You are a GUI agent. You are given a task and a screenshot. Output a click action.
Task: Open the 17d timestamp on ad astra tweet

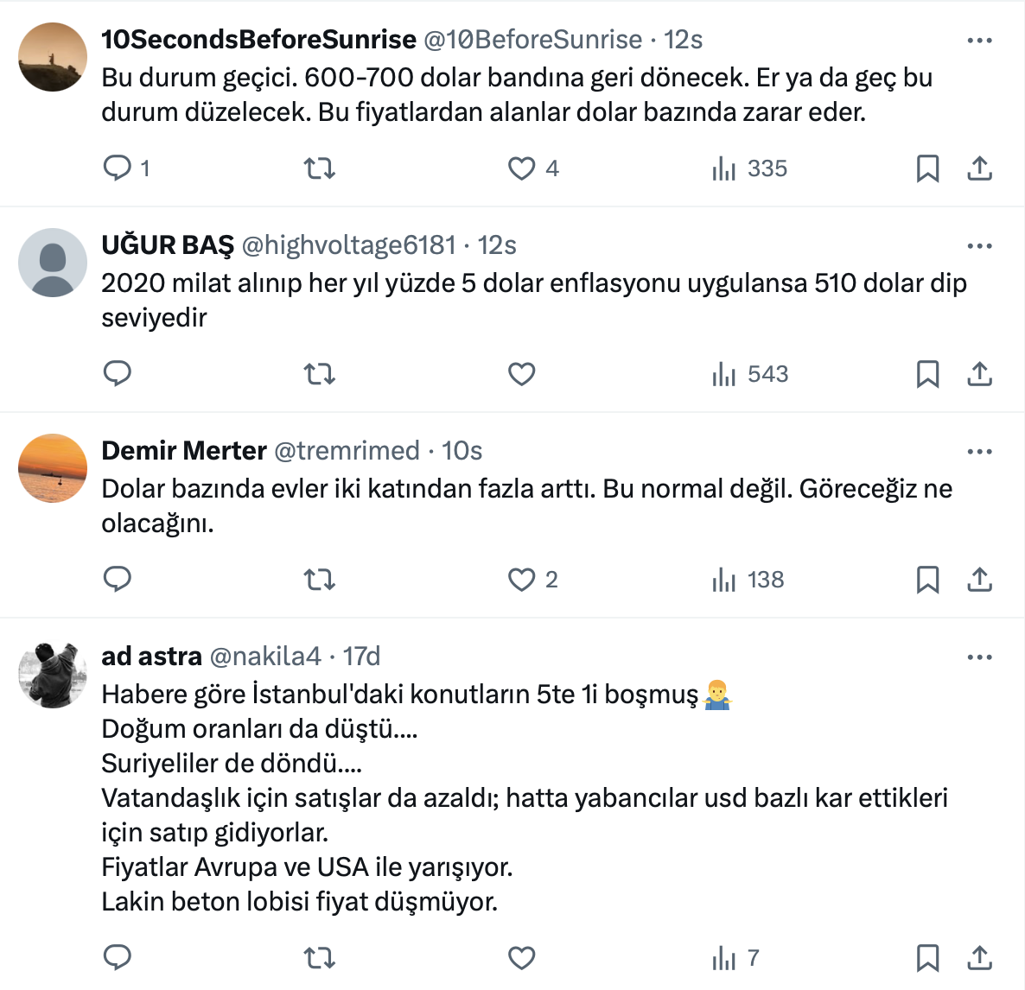click(361, 656)
